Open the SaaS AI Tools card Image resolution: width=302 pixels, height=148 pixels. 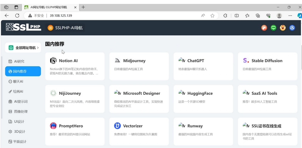coord(268,99)
